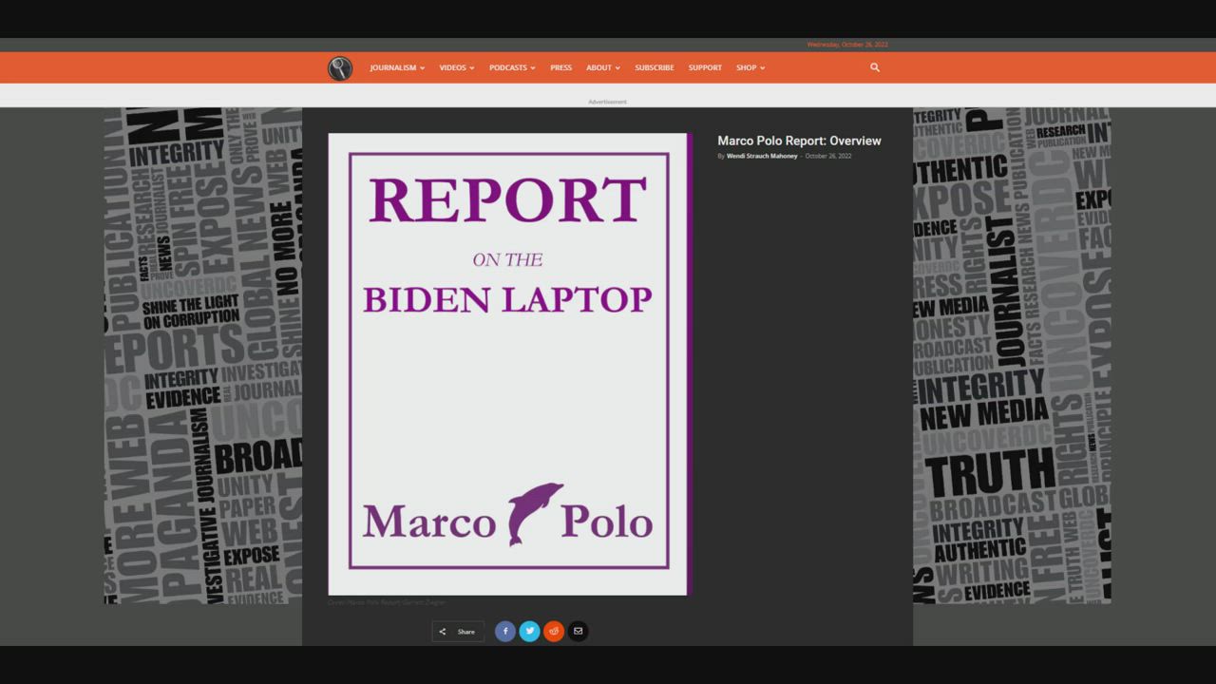This screenshot has width=1216, height=684.
Task: Click the Share button
Action: 458,632
